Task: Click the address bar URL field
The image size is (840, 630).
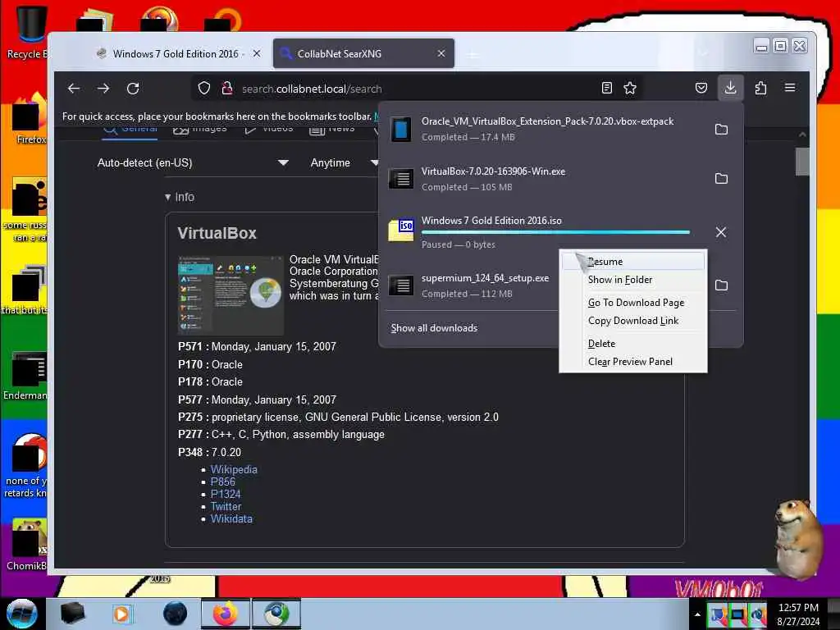Action: coord(418,89)
